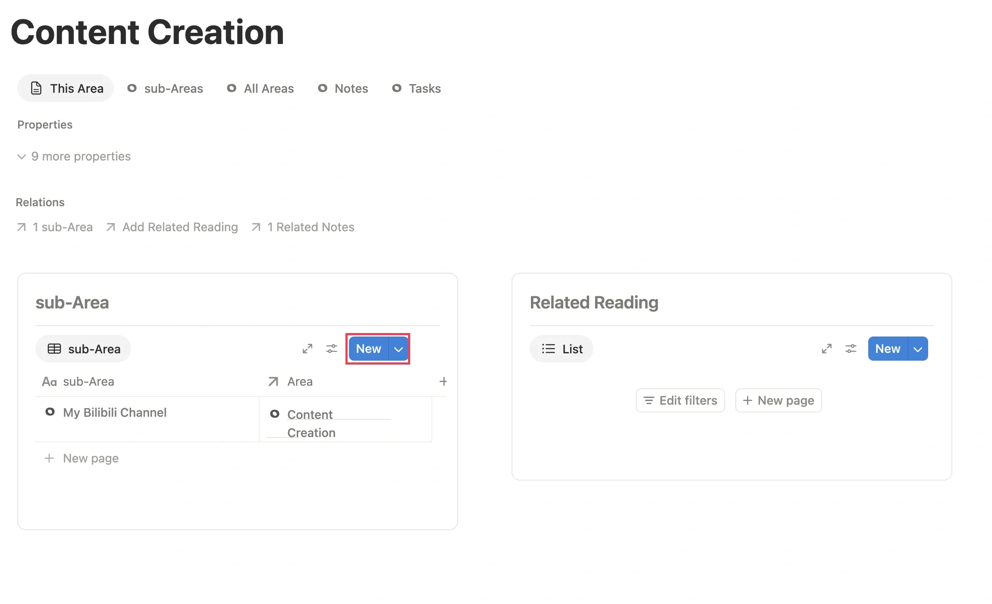This screenshot has width=992, height=604.
Task: Open 1 Related Notes relation
Action: click(303, 227)
